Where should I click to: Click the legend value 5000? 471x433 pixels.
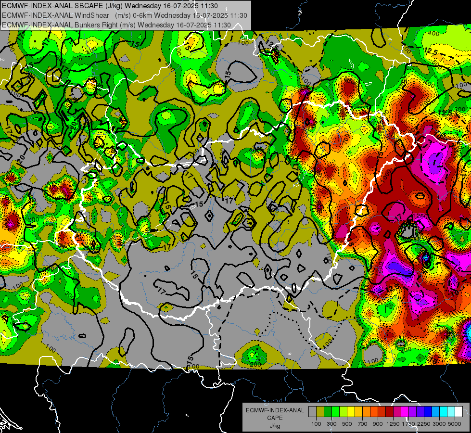455,424
